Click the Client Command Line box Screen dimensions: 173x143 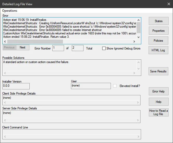tap(72, 134)
